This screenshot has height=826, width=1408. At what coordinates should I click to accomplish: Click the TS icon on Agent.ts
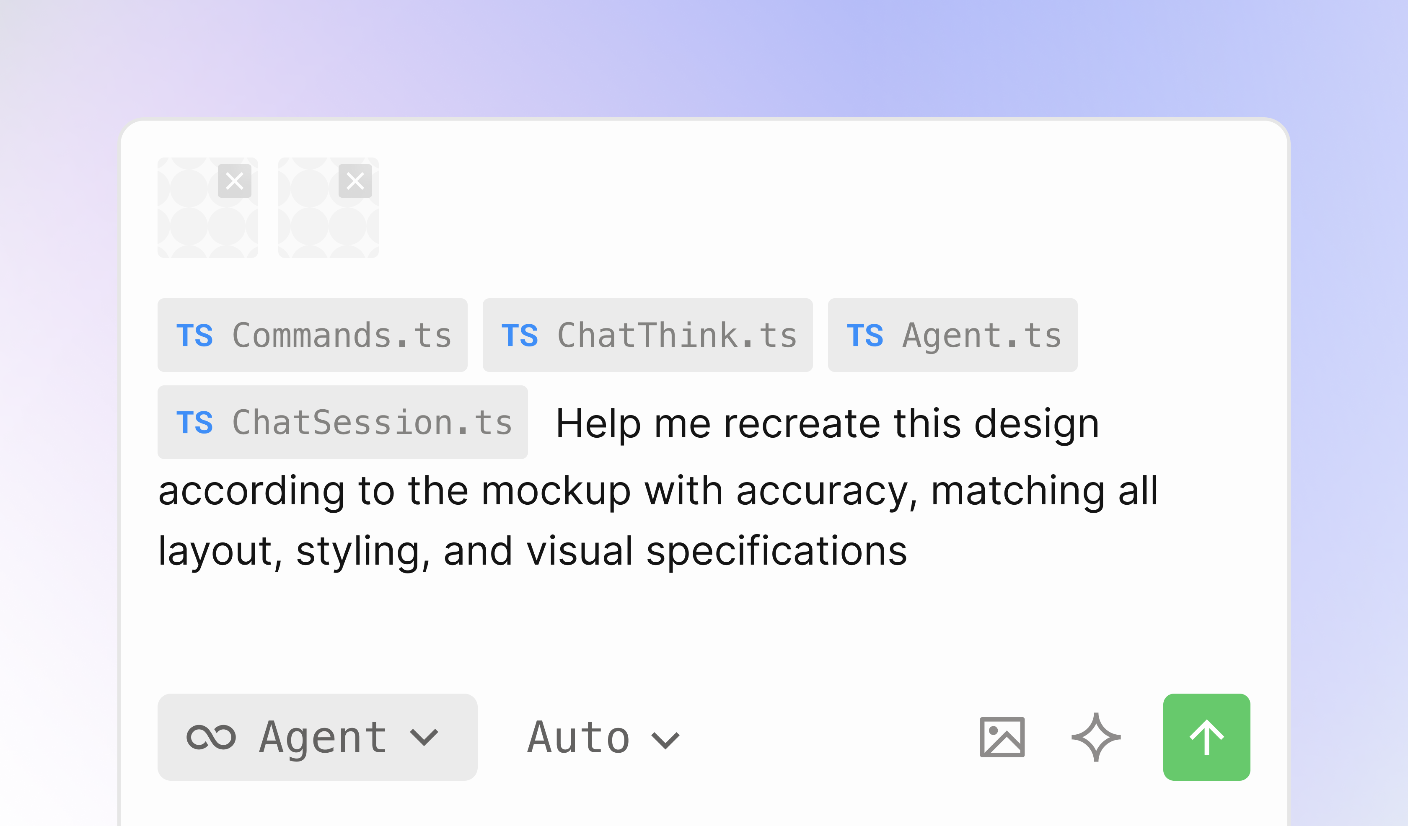865,336
